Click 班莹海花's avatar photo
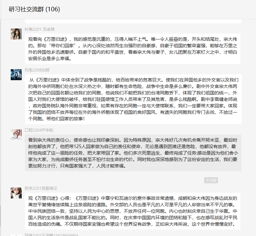 [x=16, y=193]
